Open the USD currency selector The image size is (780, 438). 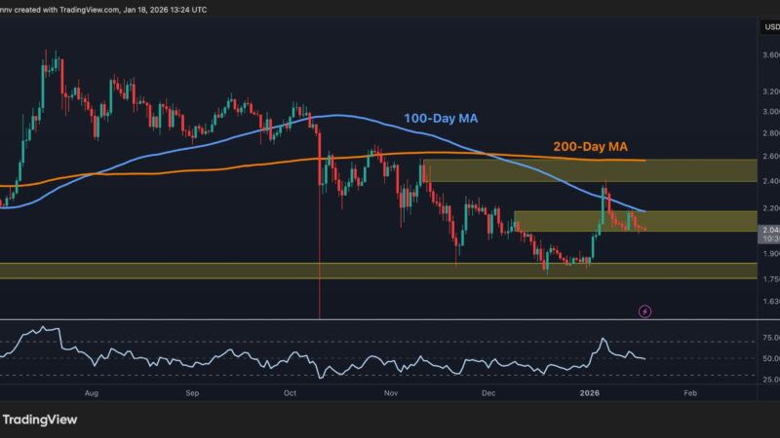[770, 27]
